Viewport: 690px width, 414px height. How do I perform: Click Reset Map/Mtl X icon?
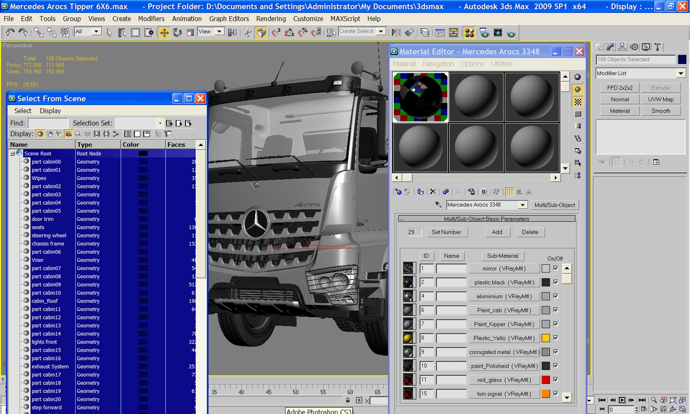(433, 192)
